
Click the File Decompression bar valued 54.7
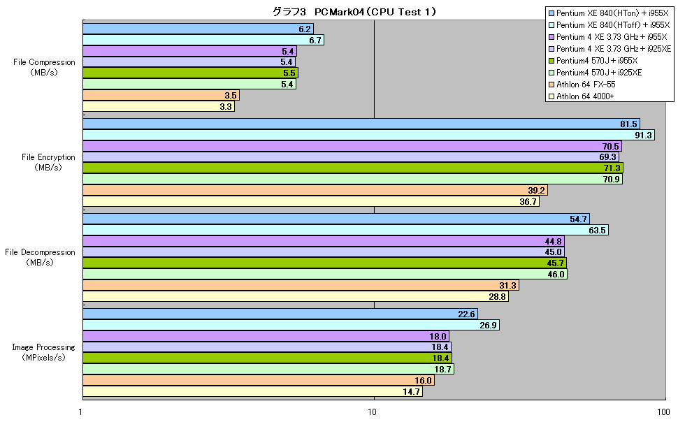click(x=336, y=219)
